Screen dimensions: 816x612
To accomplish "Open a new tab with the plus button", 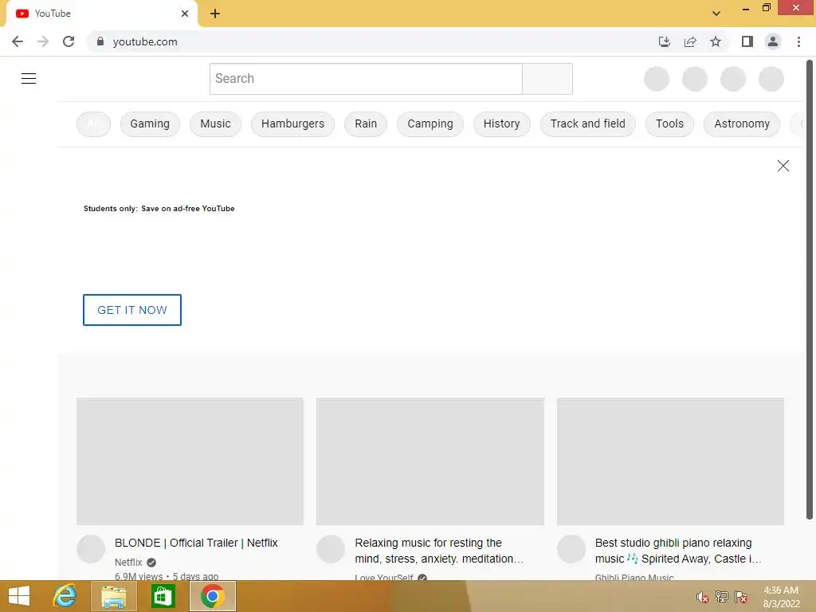I will coord(215,14).
